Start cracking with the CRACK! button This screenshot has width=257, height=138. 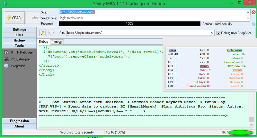(x=15, y=18)
